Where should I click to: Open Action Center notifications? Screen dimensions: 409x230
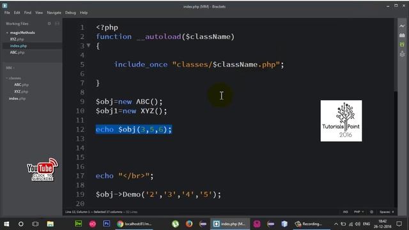tap(399, 224)
